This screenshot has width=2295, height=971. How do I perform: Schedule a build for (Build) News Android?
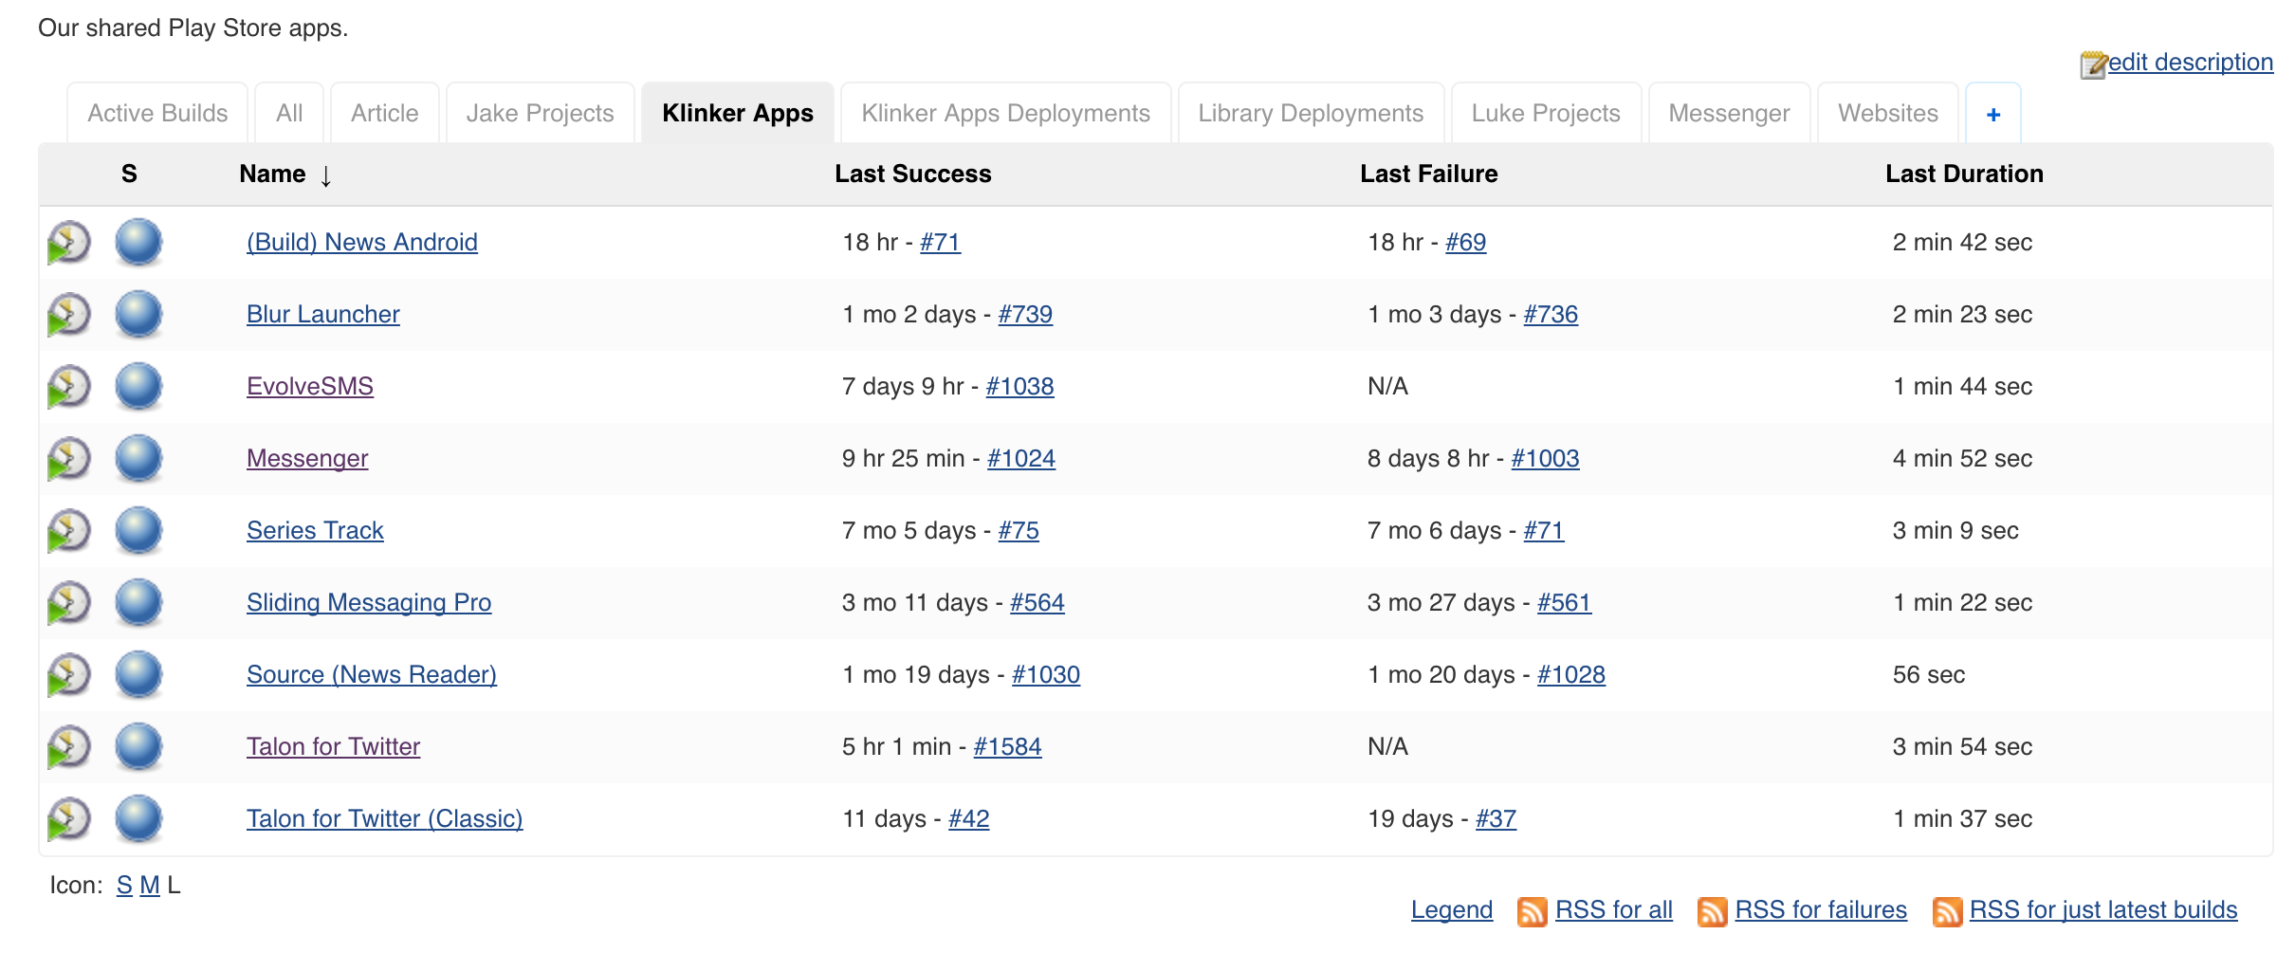coord(68,243)
